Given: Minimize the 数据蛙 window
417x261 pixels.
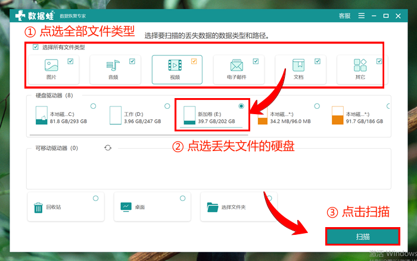Looking at the screenshot, I should click(374, 16).
